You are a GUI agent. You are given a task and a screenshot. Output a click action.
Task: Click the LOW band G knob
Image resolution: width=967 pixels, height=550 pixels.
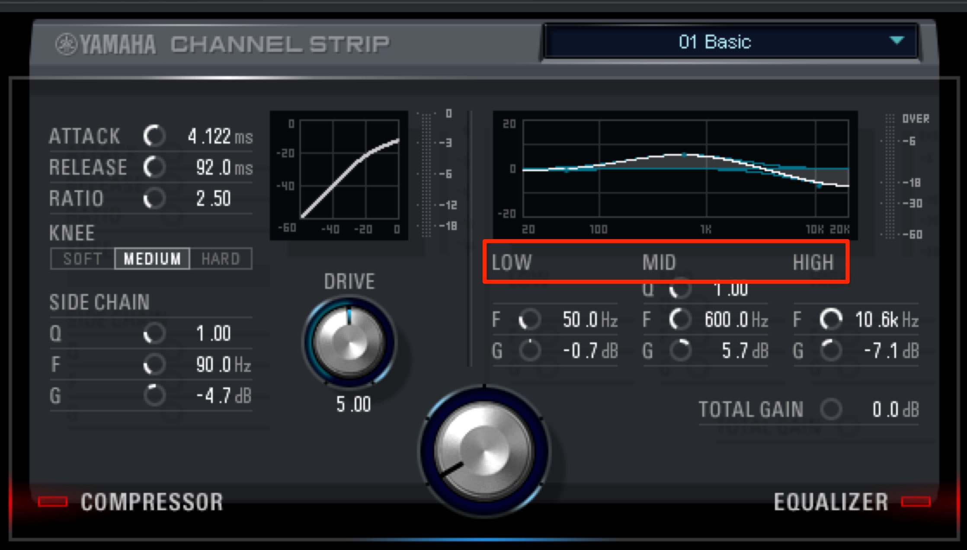[x=530, y=350]
